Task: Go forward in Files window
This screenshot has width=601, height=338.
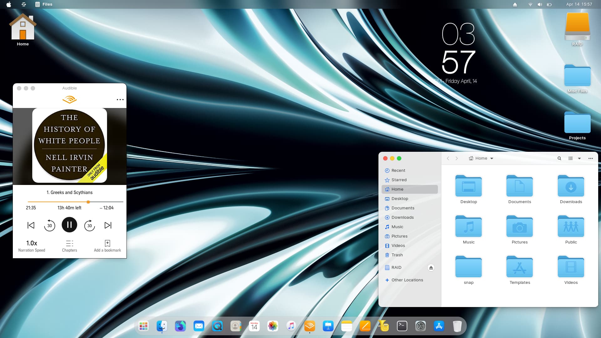Action: click(457, 158)
